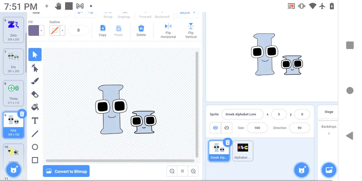Select the Eraser tool
This screenshot has height=181, width=362.
click(35, 94)
